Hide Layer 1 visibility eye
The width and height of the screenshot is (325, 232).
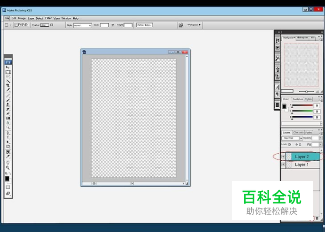pyautogui.click(x=283, y=165)
